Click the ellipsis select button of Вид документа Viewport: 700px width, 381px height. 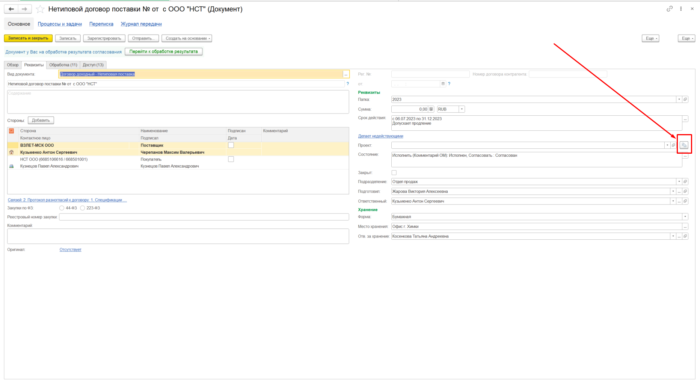point(346,74)
